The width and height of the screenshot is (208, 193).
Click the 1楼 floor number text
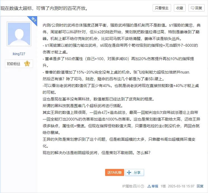(163, 186)
